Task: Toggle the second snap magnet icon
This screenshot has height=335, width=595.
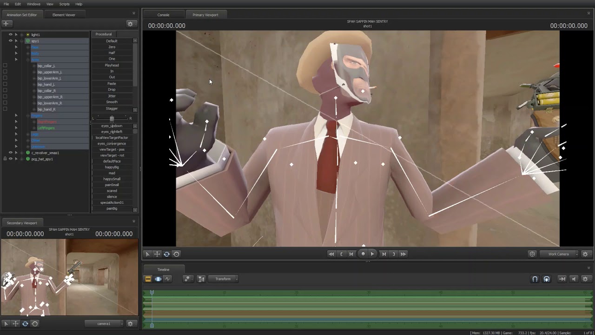Action: [x=547, y=279]
